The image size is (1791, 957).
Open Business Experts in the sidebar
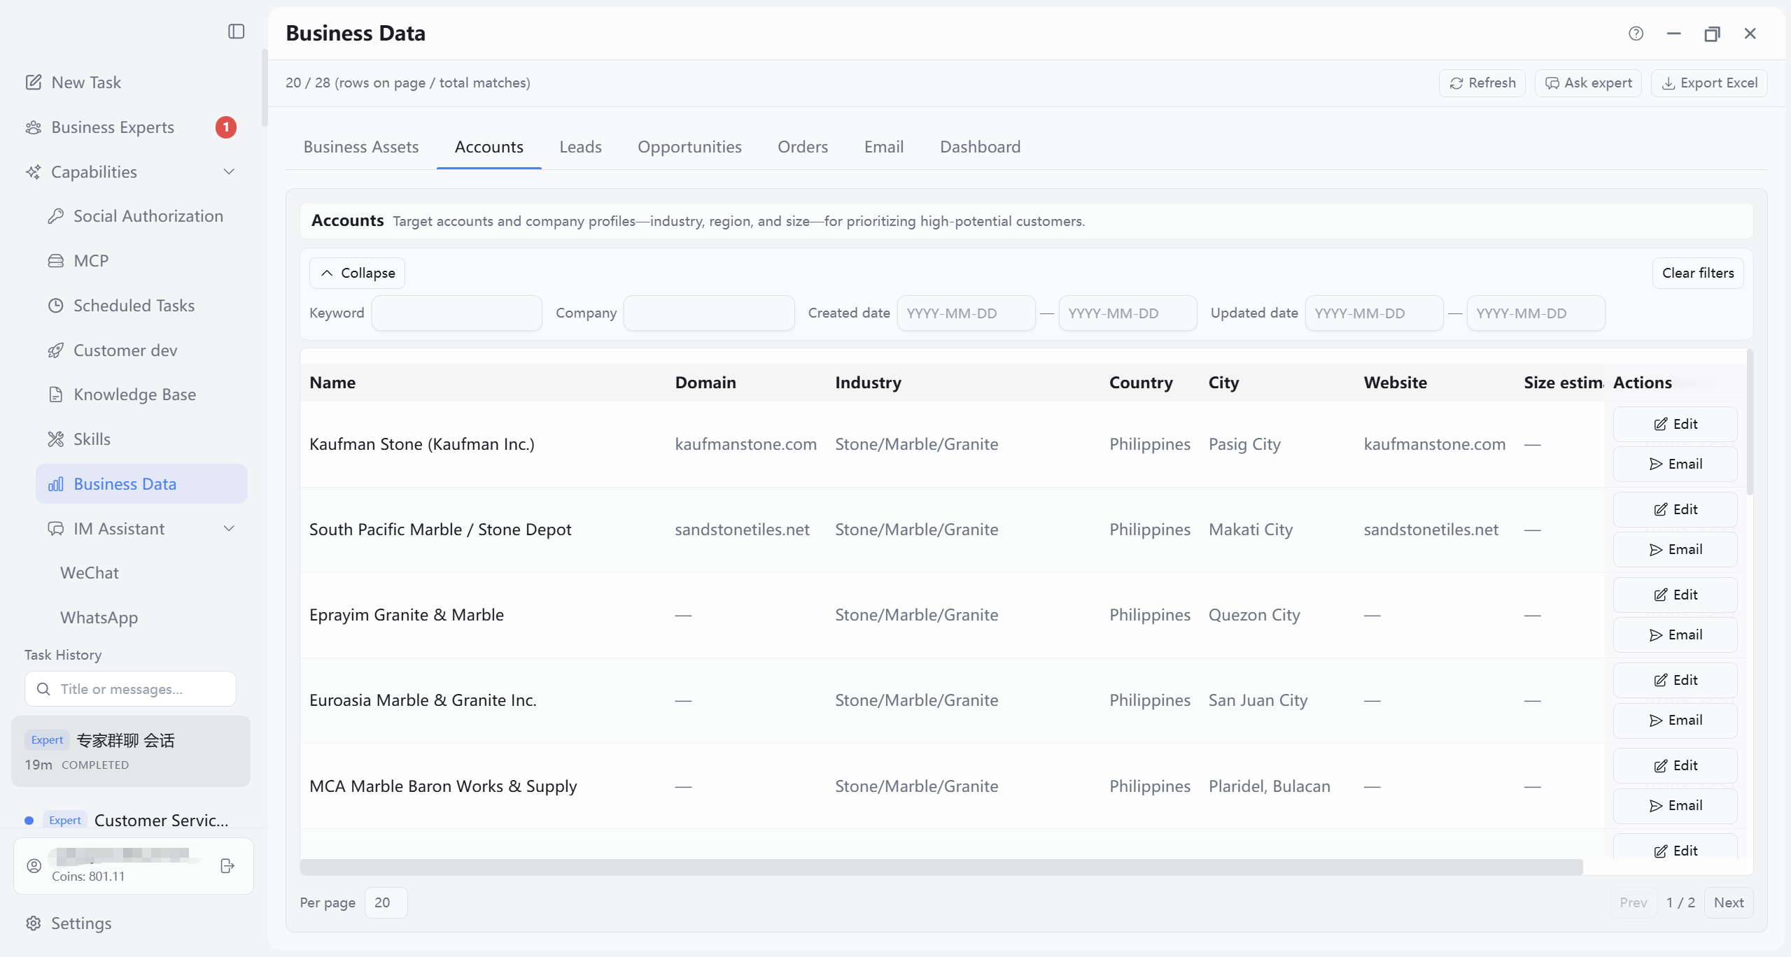[x=113, y=127]
